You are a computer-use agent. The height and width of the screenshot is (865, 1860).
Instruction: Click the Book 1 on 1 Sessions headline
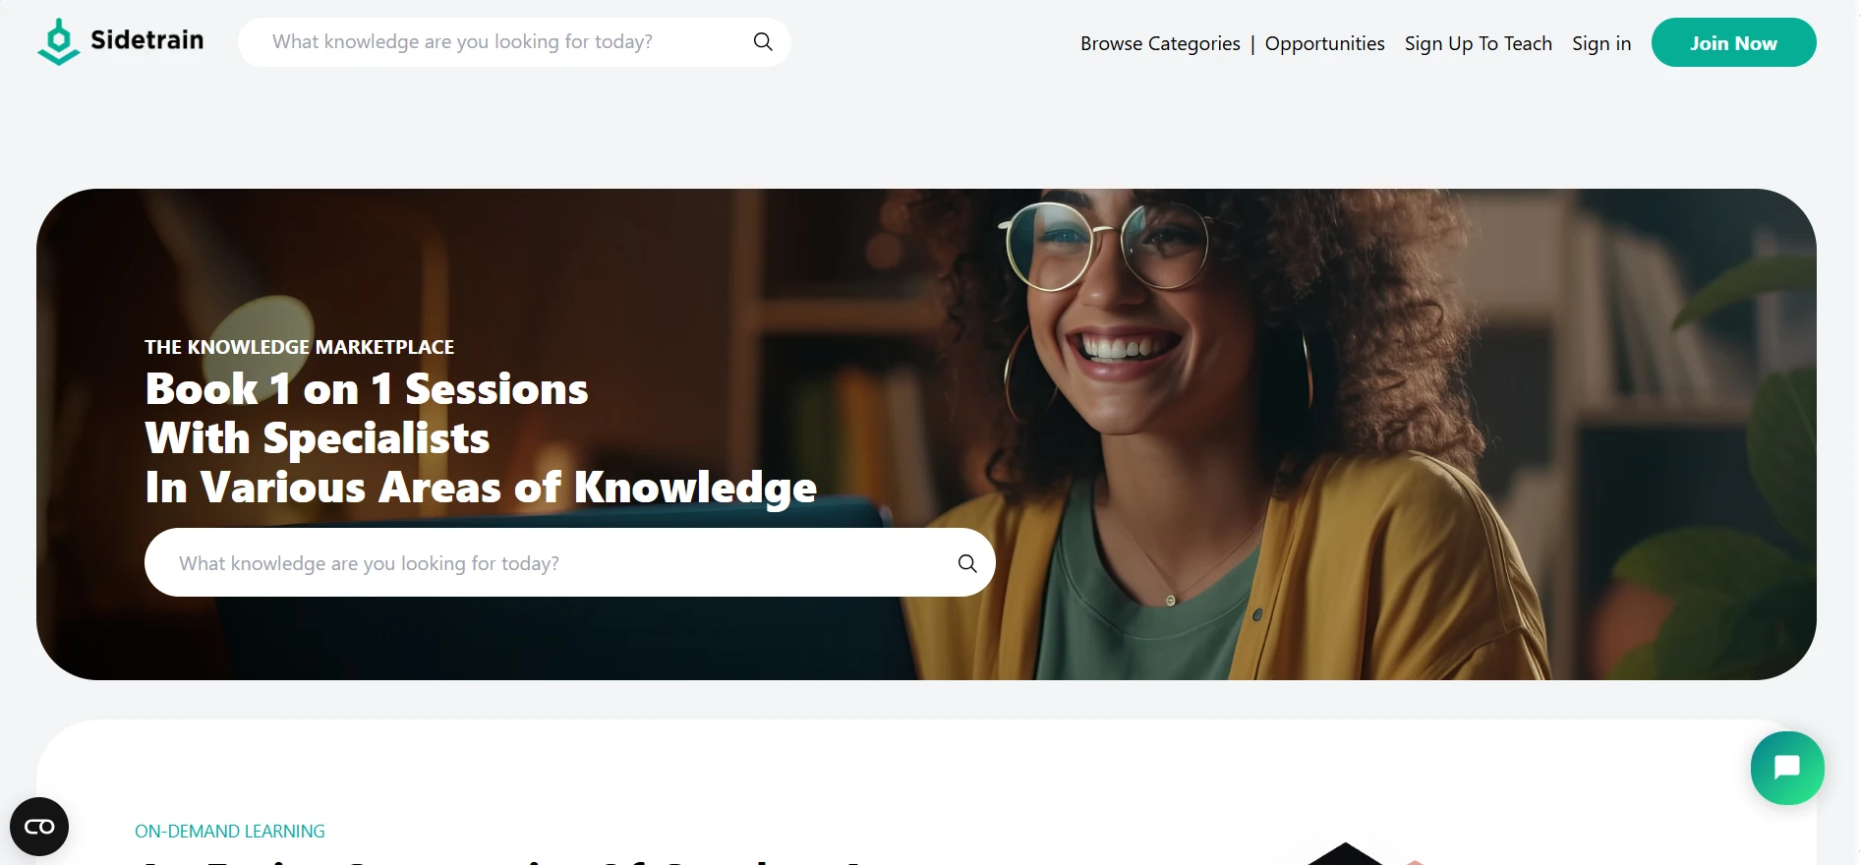[367, 389]
